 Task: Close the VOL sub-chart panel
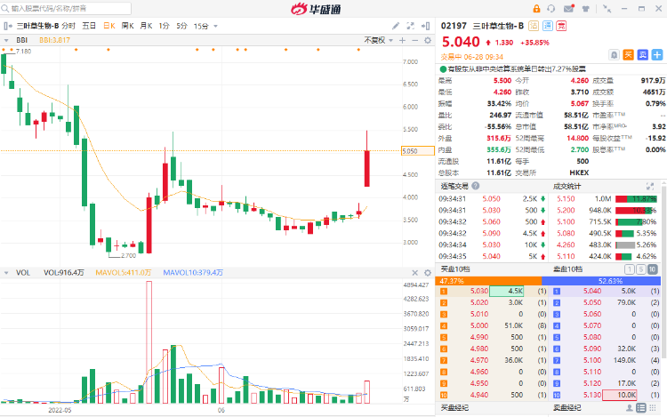[414, 273]
